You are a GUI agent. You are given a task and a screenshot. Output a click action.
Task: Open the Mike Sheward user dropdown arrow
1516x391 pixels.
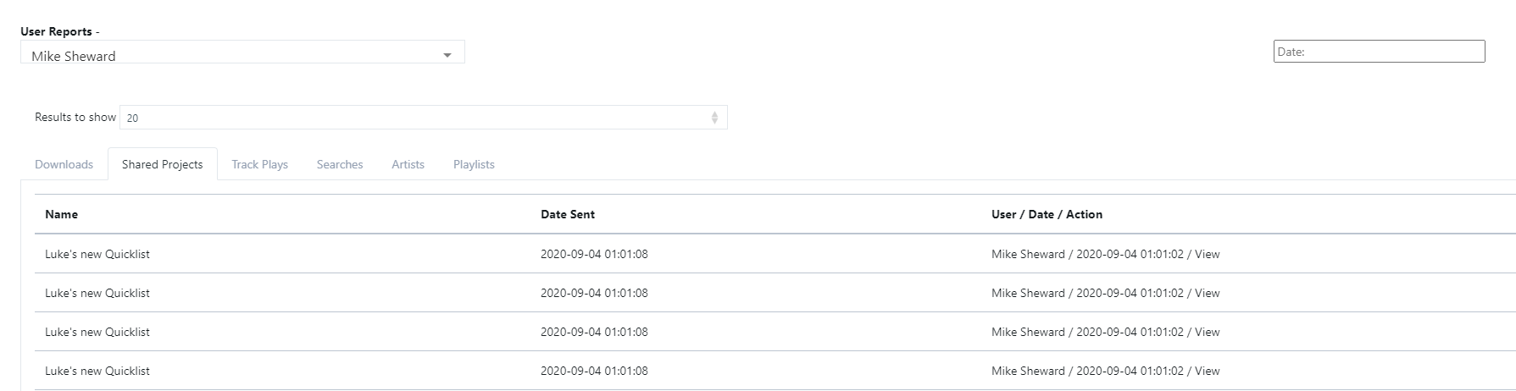[x=447, y=56]
